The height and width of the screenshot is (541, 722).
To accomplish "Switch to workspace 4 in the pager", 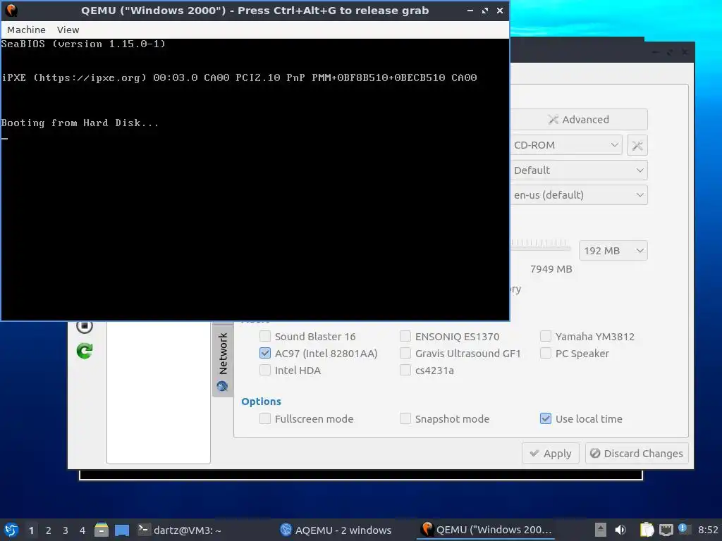I will (x=82, y=530).
